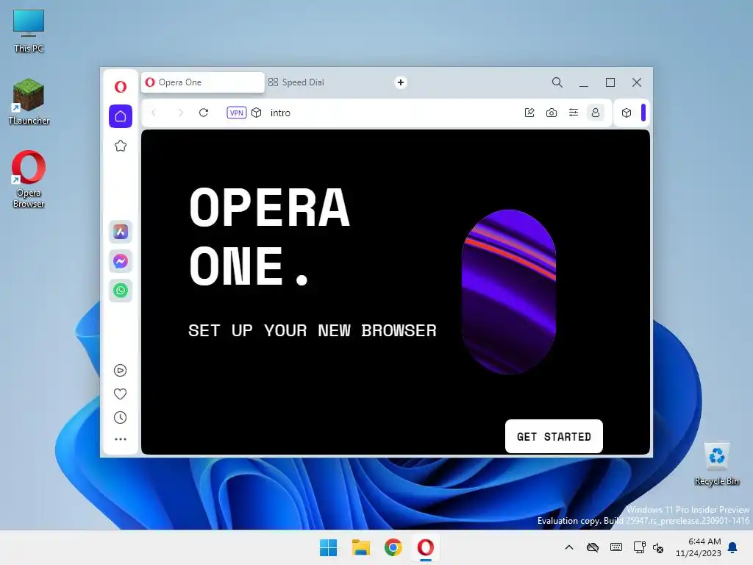This screenshot has height=565, width=753.
Task: Go back to previous page
Action: [154, 113]
